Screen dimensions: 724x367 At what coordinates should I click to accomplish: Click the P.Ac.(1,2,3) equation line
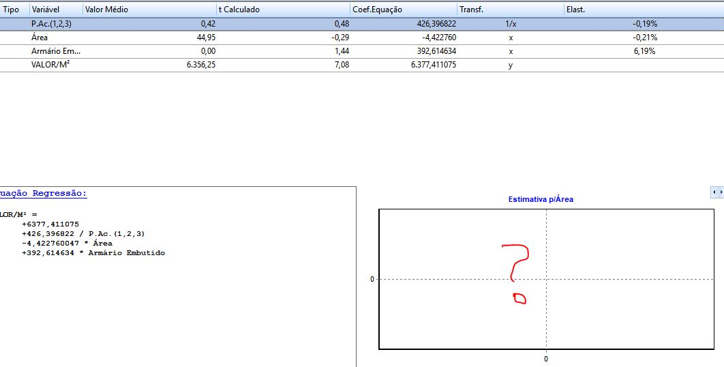coord(83,234)
